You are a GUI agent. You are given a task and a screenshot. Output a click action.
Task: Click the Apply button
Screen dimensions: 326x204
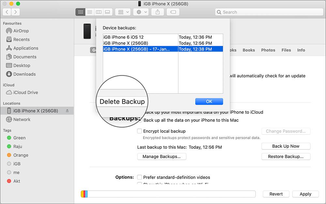[x=306, y=194]
